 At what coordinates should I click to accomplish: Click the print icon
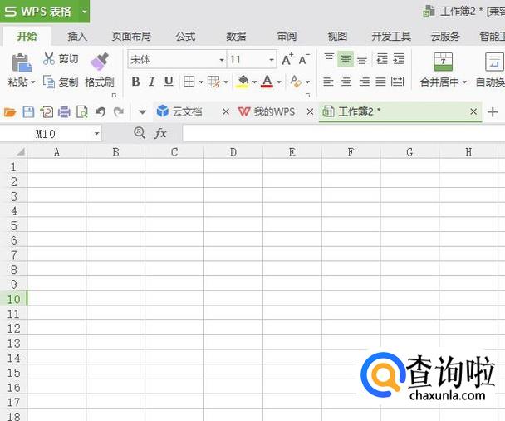click(64, 112)
